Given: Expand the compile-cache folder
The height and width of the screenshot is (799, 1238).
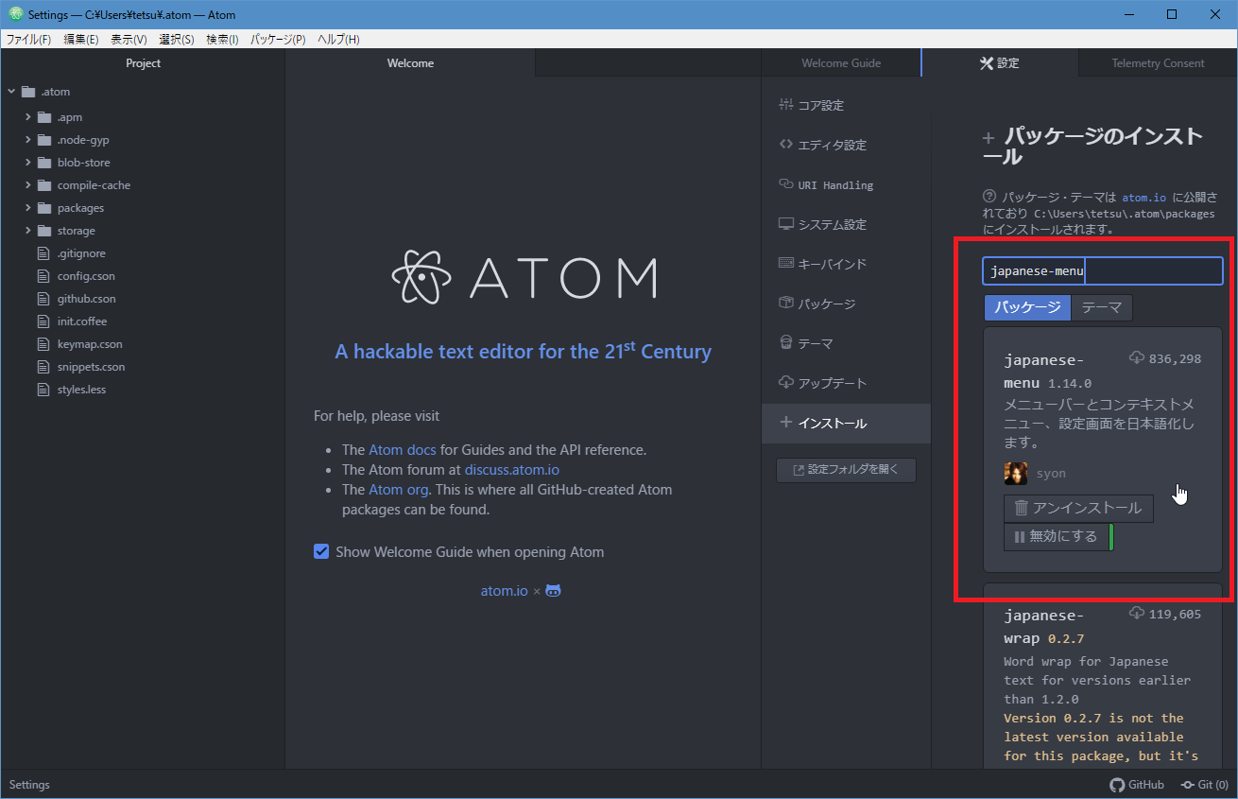Looking at the screenshot, I should pyautogui.click(x=28, y=185).
